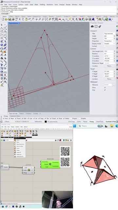Open the Перспектива viewport title dropdown arrow
The height and width of the screenshot is (210, 118).
[x=20, y=23]
